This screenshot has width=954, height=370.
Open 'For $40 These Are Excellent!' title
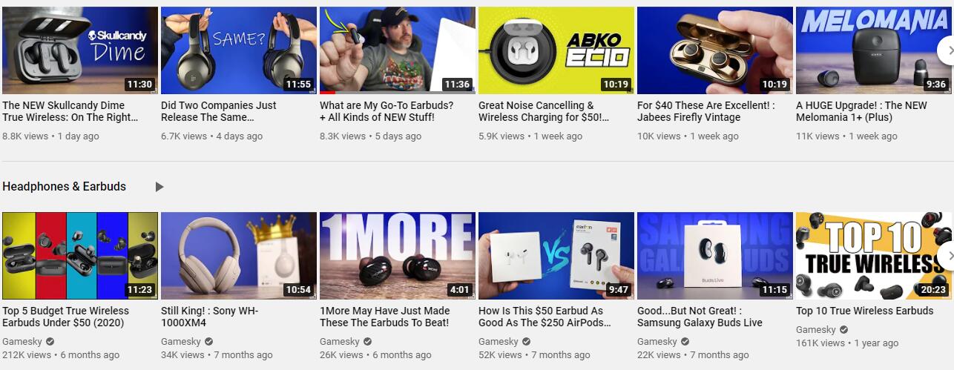tap(705, 111)
